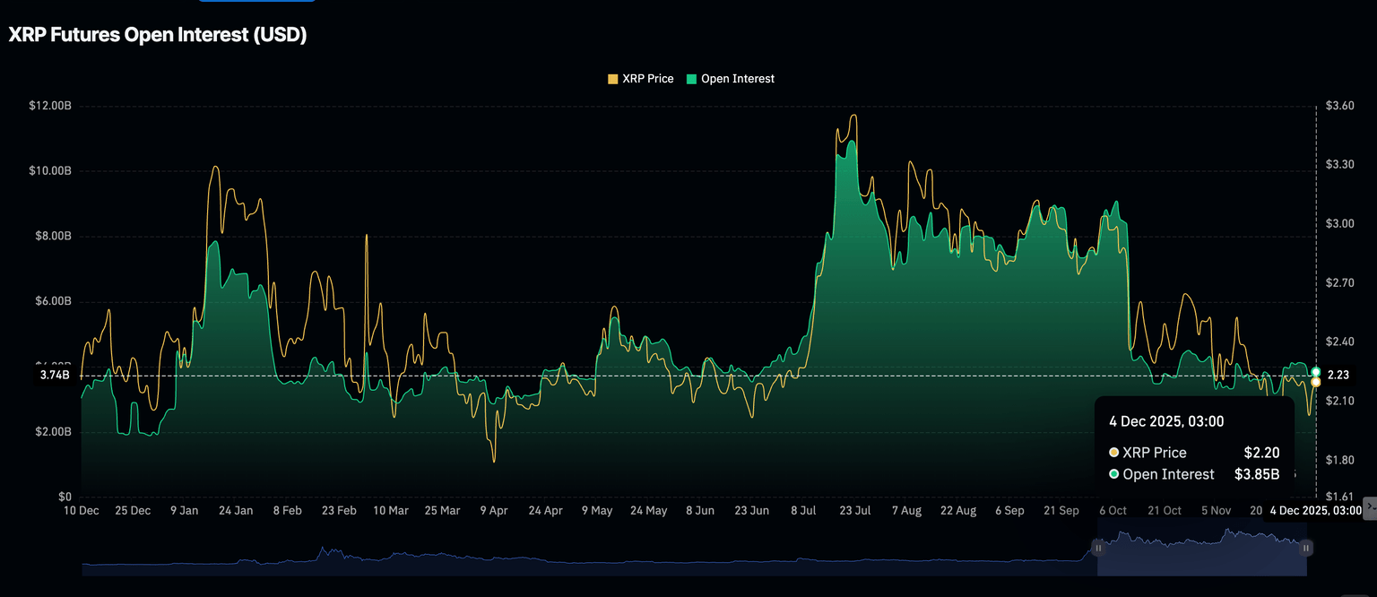This screenshot has width=1377, height=597.
Task: Click the blue button at the top edge
Action: click(x=255, y=1)
